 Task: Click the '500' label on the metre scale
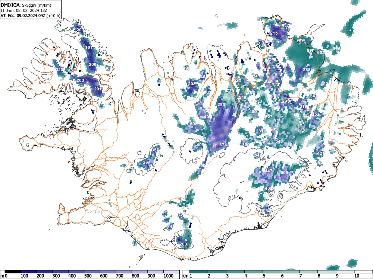click(x=88, y=276)
